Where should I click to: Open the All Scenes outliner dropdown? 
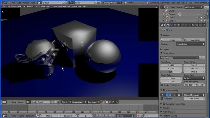point(193,7)
